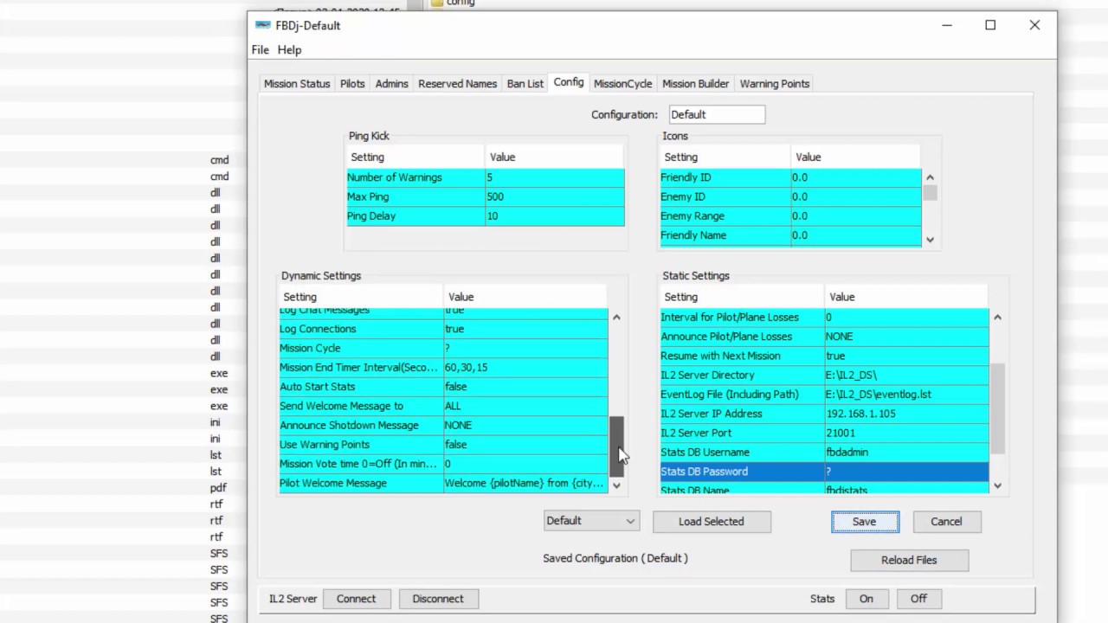The image size is (1108, 623).
Task: Select Announce Pilot/Plane Losses value NONE
Action: coord(906,336)
